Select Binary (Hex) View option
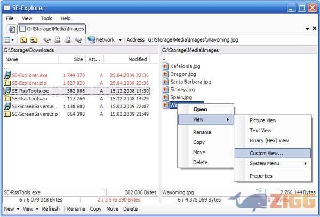 pyautogui.click(x=269, y=141)
